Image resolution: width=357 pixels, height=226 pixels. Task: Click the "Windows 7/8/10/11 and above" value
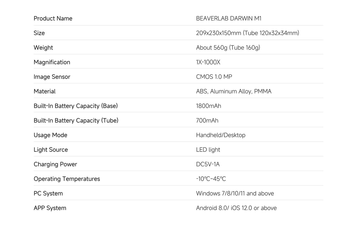point(235,194)
